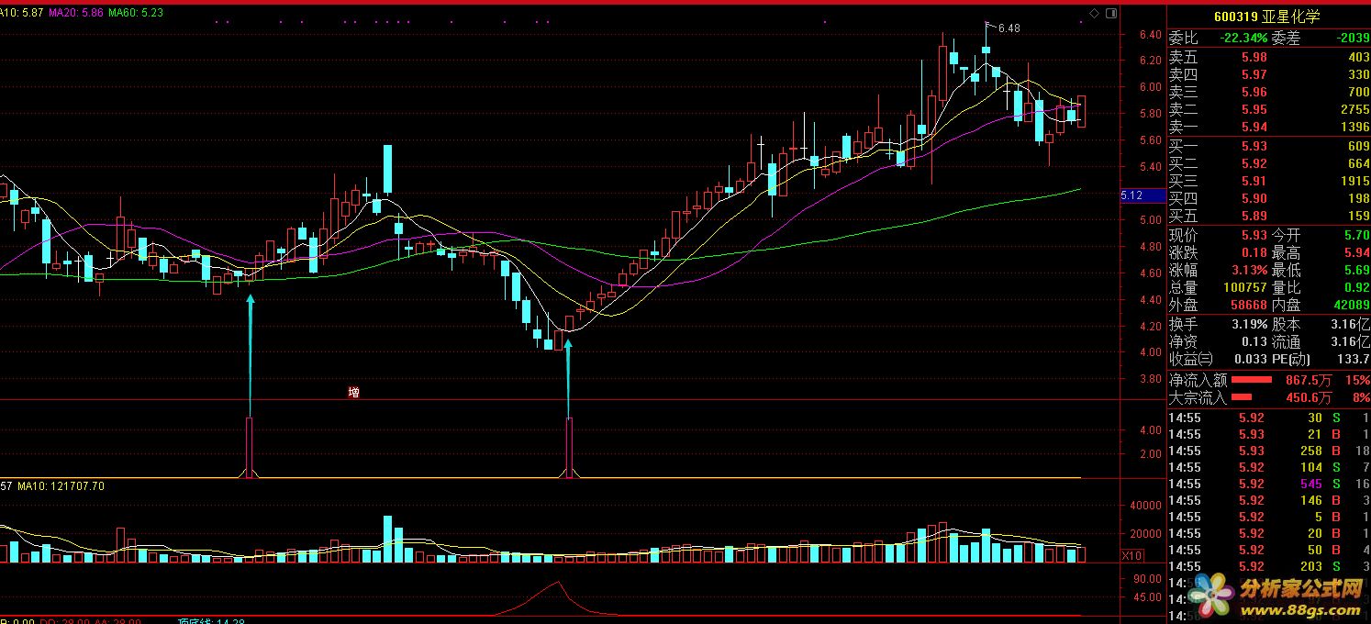Select the 卖四 5.97 ask row
Screen dimensions: 1371x624
[x=1269, y=74]
